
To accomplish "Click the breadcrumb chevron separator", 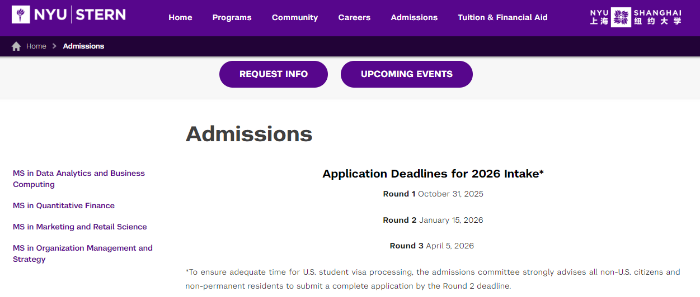I will [54, 46].
